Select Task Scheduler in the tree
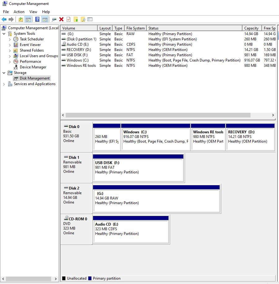Image resolution: width=279 pixels, height=284 pixels. click(32, 39)
